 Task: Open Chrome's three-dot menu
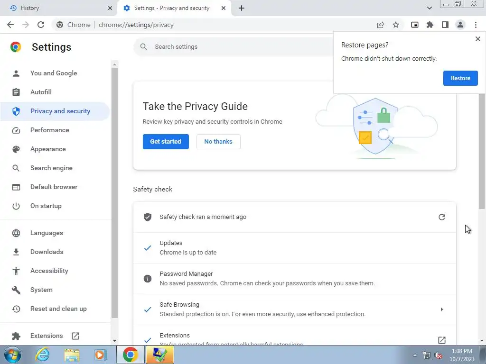click(x=476, y=25)
